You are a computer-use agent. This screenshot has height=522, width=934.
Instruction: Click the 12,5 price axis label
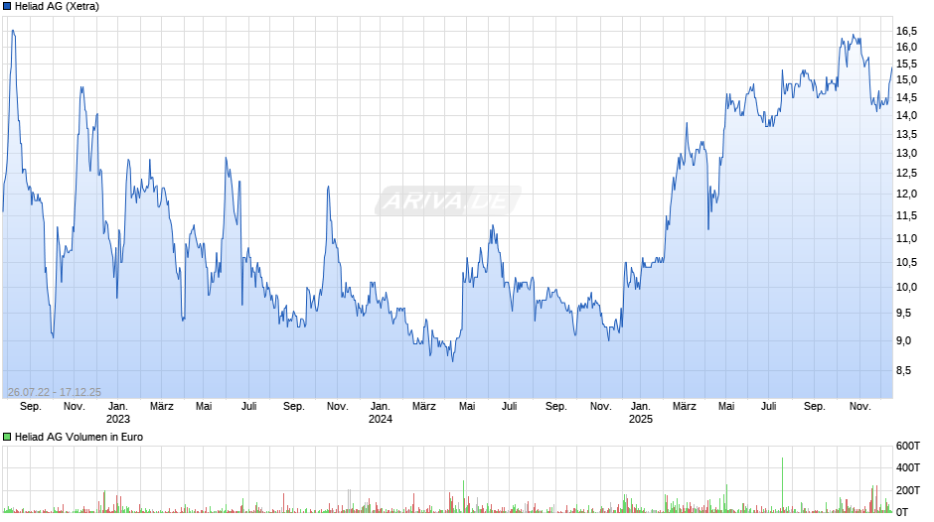[906, 174]
